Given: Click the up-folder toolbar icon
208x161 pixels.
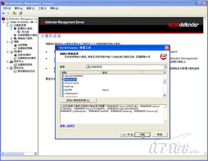Looking at the screenshot, I should pyautogui.click(x=15, y=13).
